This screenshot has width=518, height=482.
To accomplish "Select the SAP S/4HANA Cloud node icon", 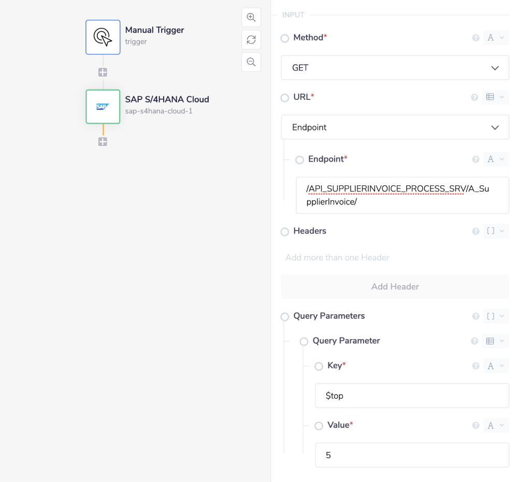I will pos(103,107).
